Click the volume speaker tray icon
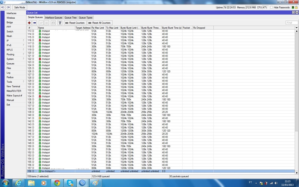Image resolution: width=299 pixels, height=187 pixels. point(276,183)
